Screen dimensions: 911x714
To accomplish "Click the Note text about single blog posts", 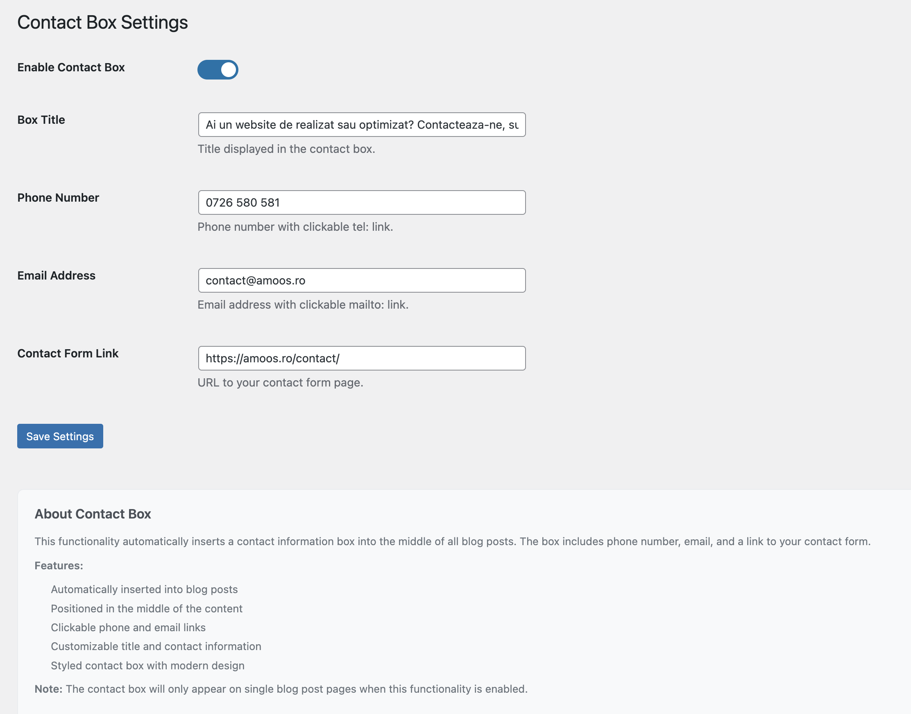I will click(x=281, y=689).
